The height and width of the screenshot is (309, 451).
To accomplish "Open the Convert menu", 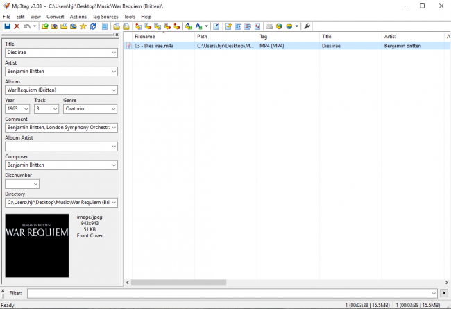I will coord(56,16).
